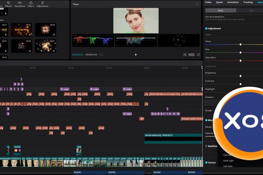Click the Opacity label
The height and width of the screenshot is (175, 263).
(x=209, y=133)
